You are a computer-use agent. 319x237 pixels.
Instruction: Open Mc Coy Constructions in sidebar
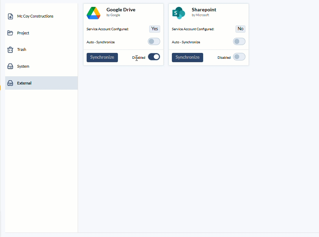pyautogui.click(x=42, y=16)
